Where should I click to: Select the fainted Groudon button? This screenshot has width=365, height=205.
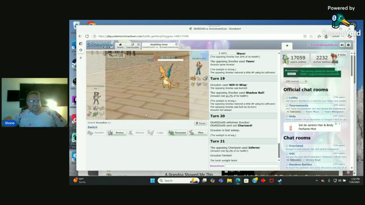coord(96,133)
